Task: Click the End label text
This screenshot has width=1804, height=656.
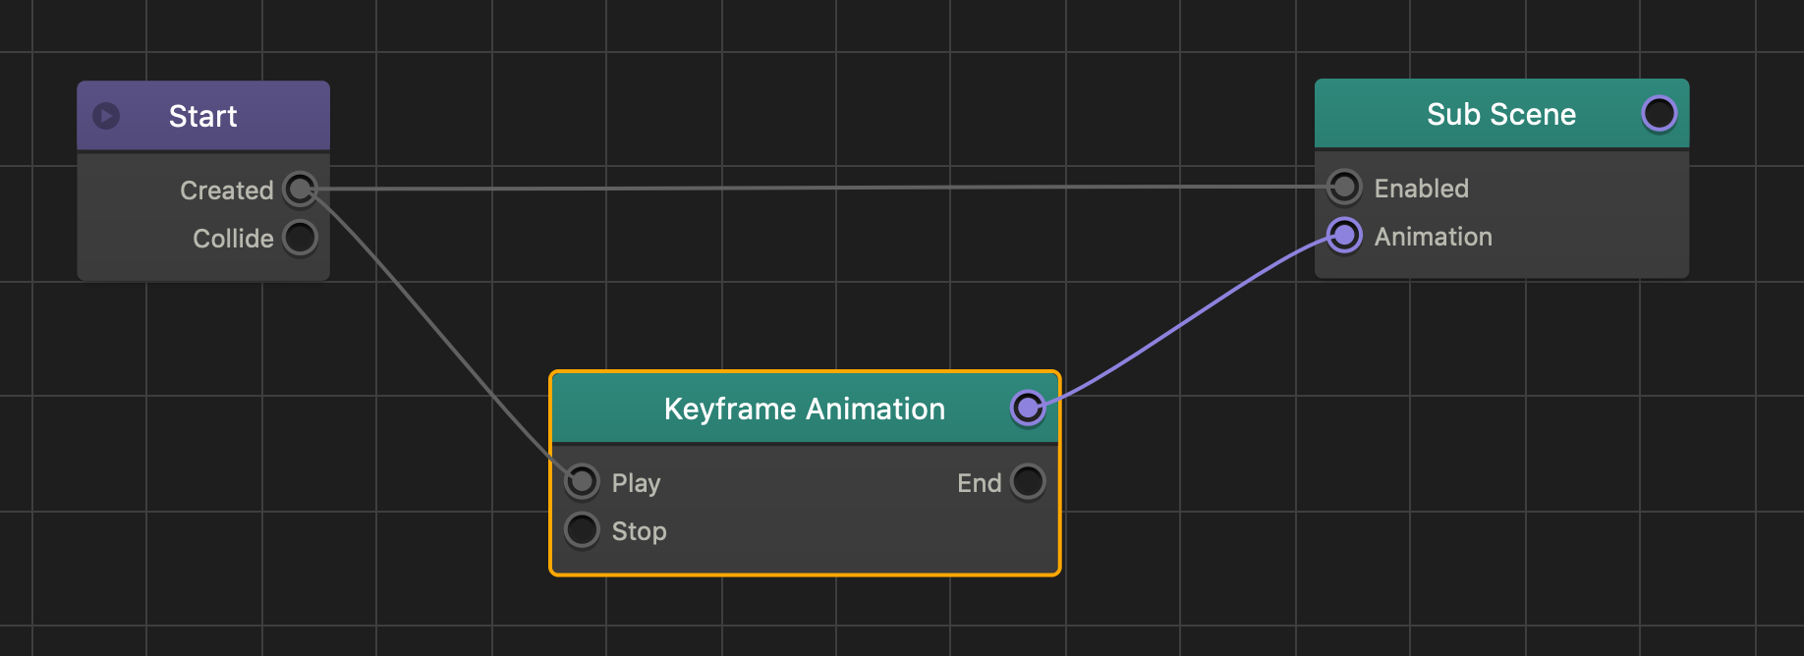Action: click(x=979, y=482)
